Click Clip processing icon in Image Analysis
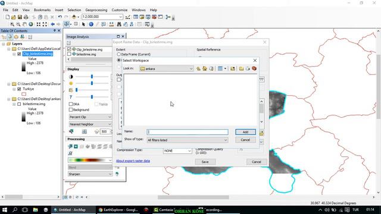 click(x=70, y=146)
